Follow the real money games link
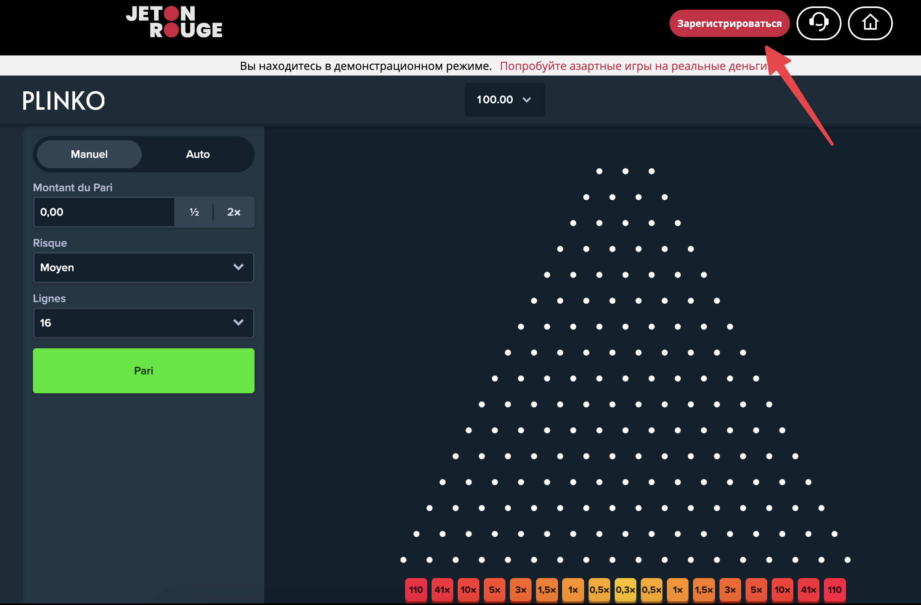921x605 pixels. click(x=634, y=66)
